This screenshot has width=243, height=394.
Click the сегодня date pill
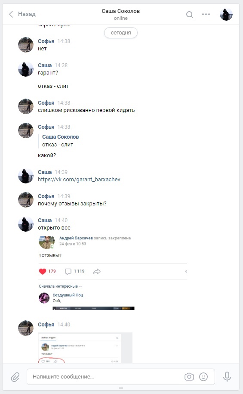[121, 33]
